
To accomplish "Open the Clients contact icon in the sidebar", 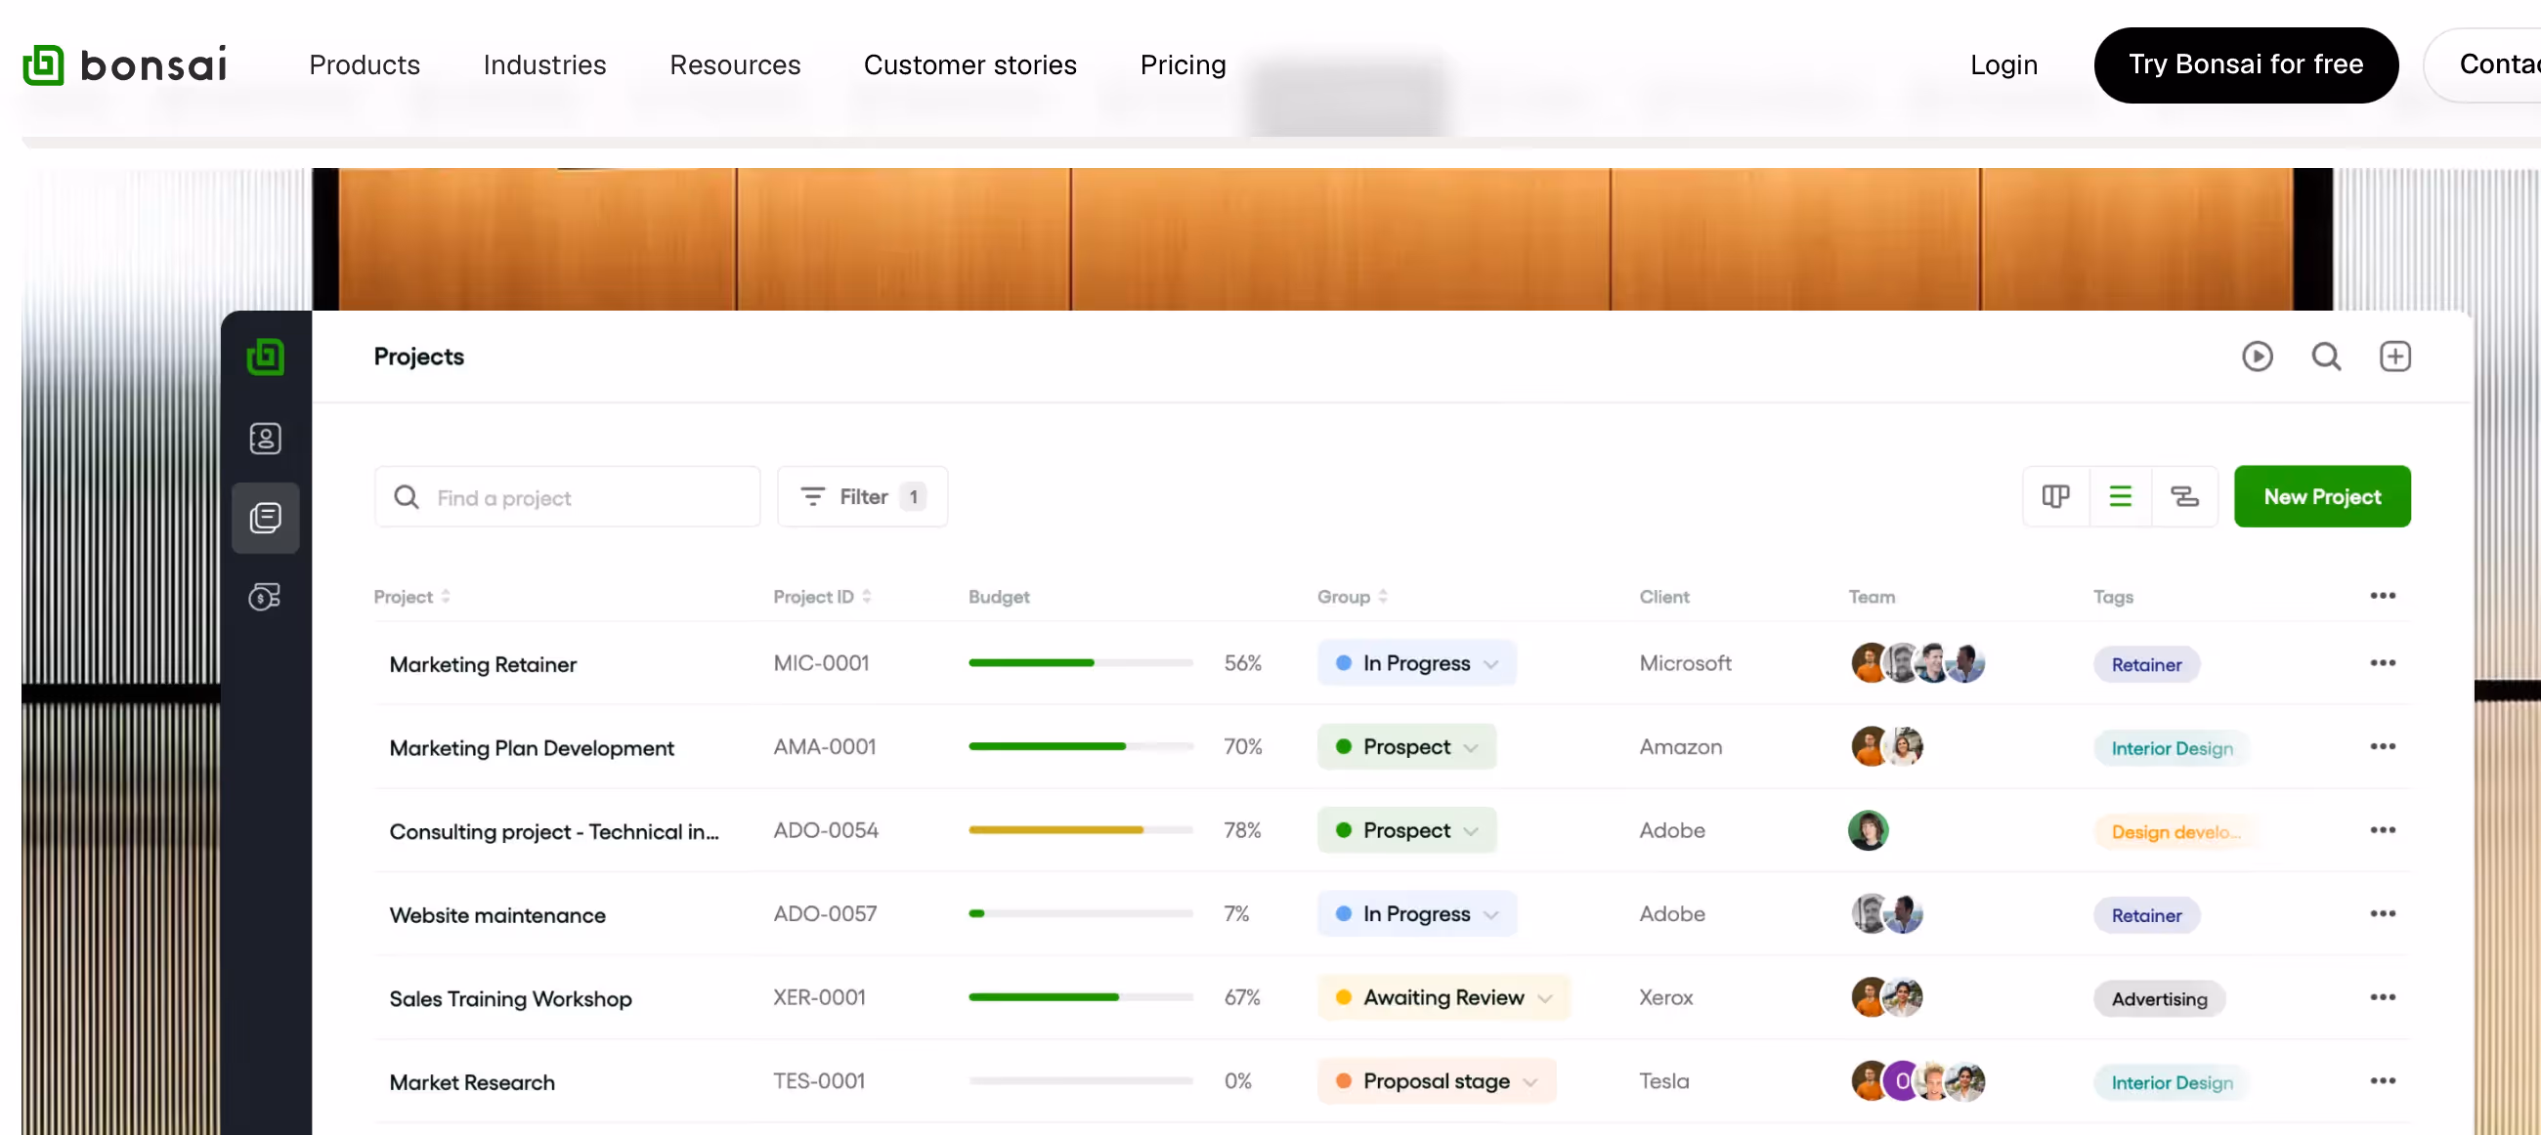I will pos(266,438).
